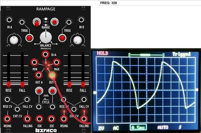Click the left channel RISE slider handle
Image resolution: width=201 pixels, height=133 pixels.
9,84
